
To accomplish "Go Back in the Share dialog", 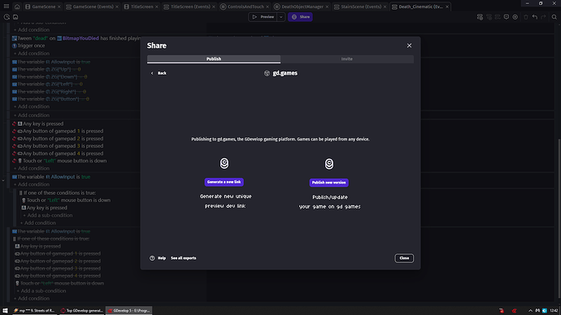I will 159,73.
